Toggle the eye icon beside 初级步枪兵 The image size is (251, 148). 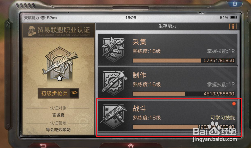pos(74,93)
